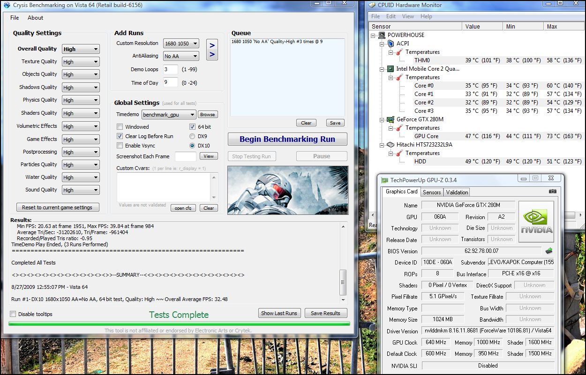Select the Core #0 temperature row
586x375 pixels.
(475, 86)
